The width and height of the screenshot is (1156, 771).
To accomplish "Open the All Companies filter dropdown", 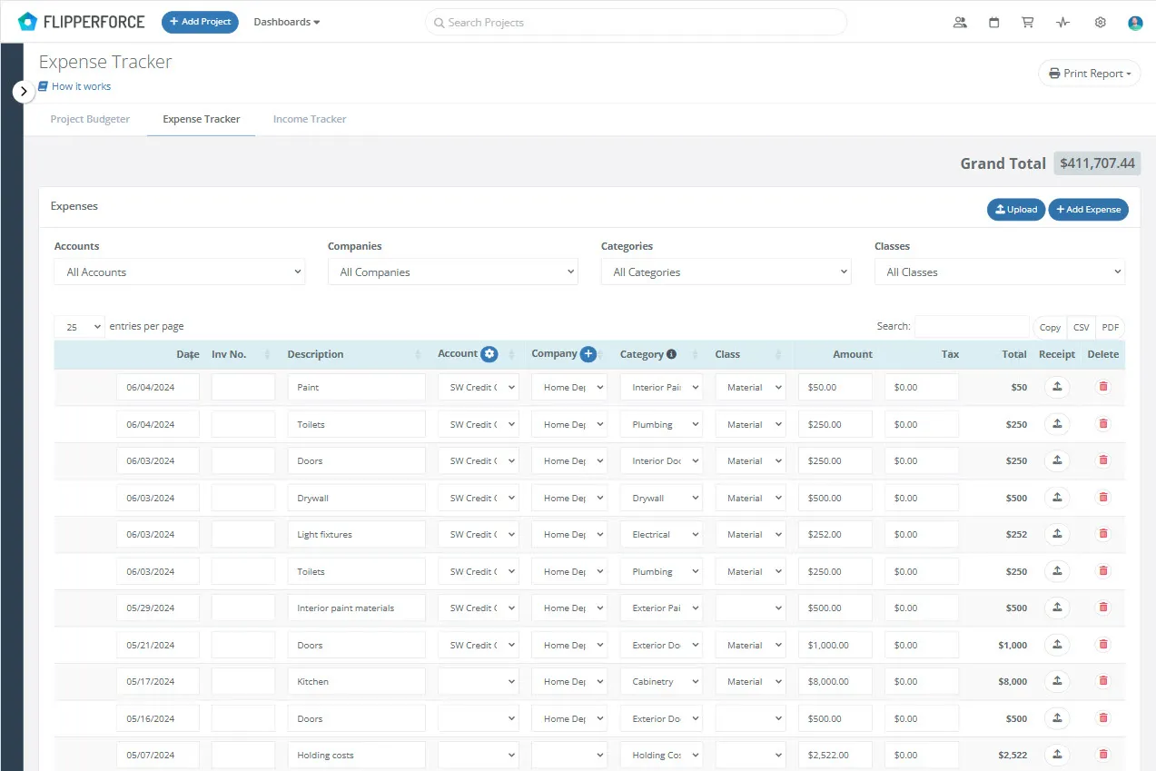I will click(453, 272).
